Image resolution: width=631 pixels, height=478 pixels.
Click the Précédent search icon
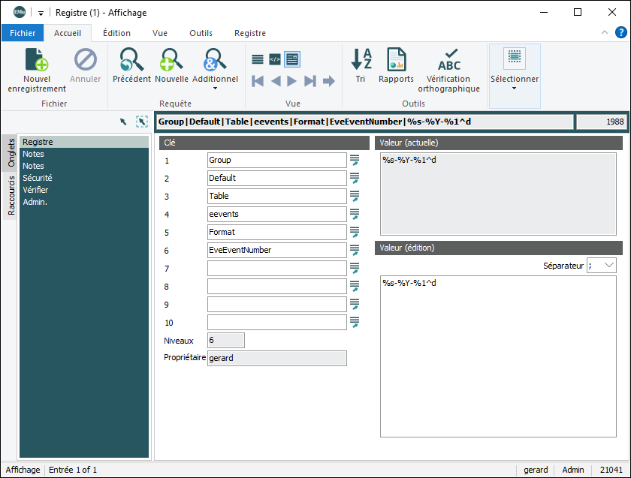tap(131, 60)
